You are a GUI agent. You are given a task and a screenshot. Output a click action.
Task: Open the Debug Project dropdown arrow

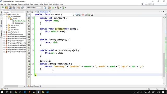[x=61, y=8]
